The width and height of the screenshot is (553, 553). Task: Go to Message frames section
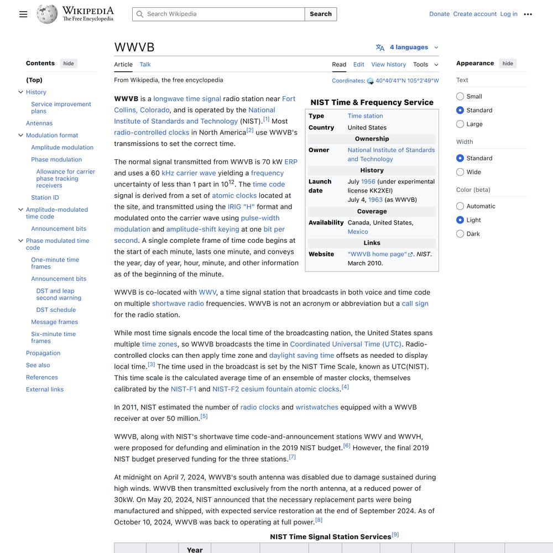click(54, 322)
